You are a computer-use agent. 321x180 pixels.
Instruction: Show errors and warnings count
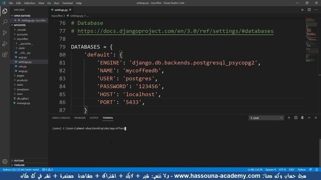pyautogui.click(x=48, y=169)
